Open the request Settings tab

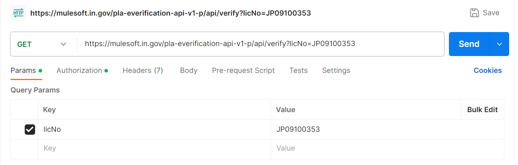pos(336,70)
